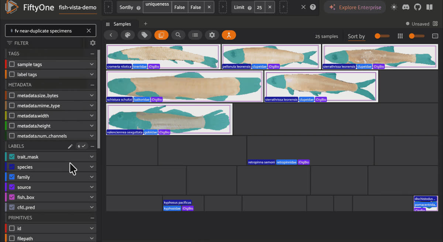Expand the sample tags filter chevron
The height and width of the screenshot is (242, 443).
coord(92,64)
